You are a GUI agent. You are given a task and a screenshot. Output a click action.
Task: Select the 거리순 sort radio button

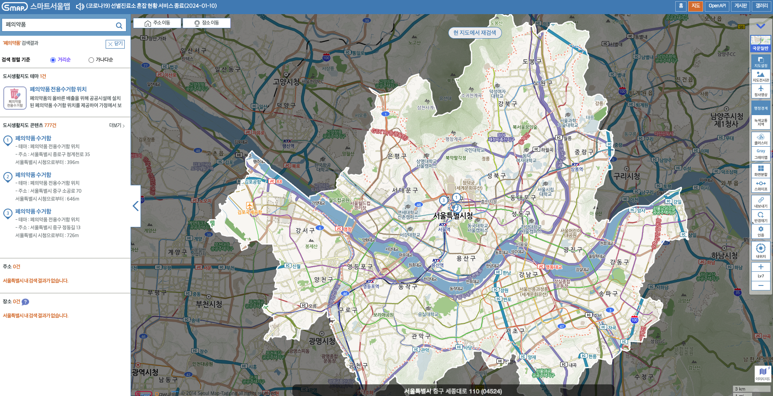tap(53, 60)
